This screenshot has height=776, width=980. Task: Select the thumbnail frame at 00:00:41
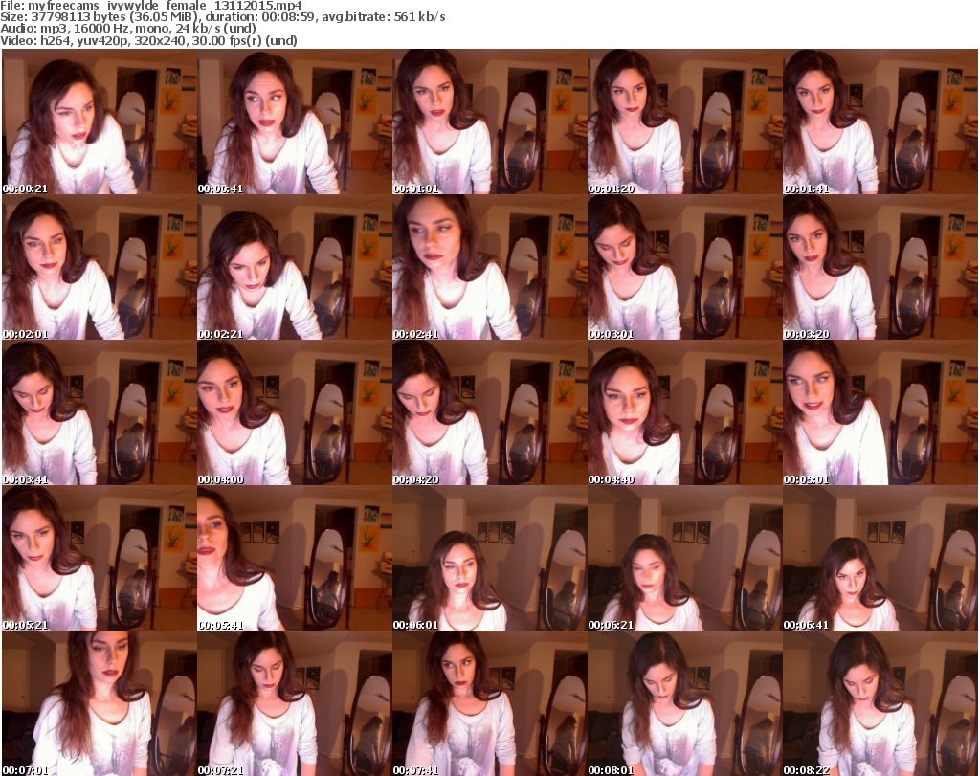pyautogui.click(x=295, y=122)
